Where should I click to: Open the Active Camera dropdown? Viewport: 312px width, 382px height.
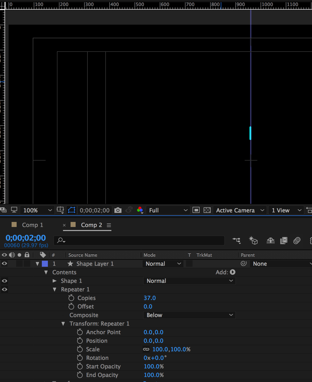[x=240, y=210]
